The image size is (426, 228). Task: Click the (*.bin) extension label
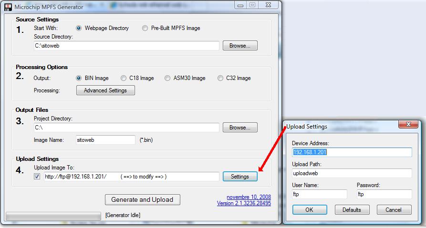(x=146, y=140)
